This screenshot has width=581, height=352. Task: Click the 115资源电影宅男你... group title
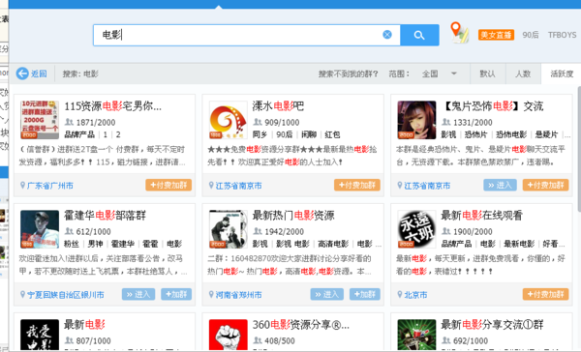coord(113,106)
